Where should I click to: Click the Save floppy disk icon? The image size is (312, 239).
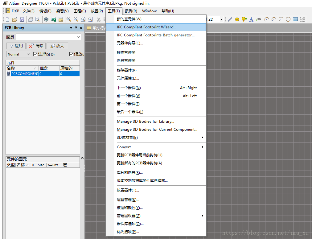coord(22,19)
